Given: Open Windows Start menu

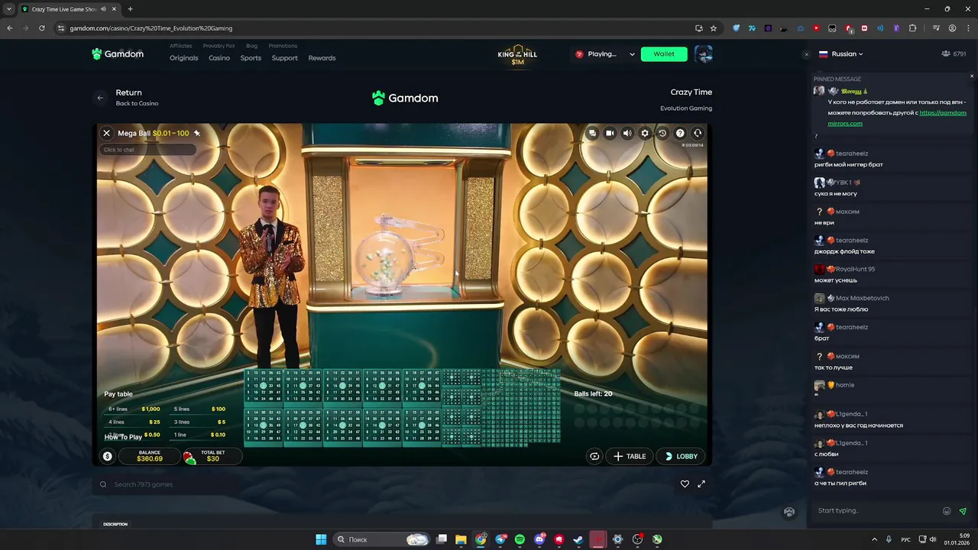Looking at the screenshot, I should coord(321,539).
